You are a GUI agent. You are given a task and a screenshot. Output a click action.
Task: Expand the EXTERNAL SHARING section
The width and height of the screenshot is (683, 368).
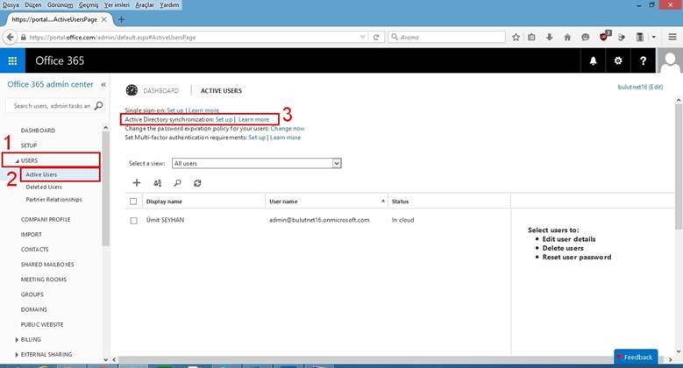(17, 355)
